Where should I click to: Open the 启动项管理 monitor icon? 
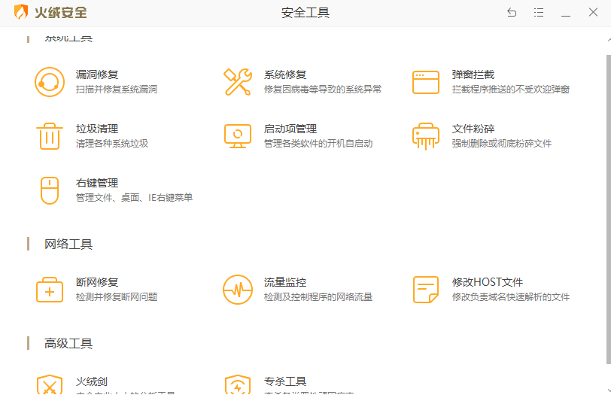pos(238,136)
